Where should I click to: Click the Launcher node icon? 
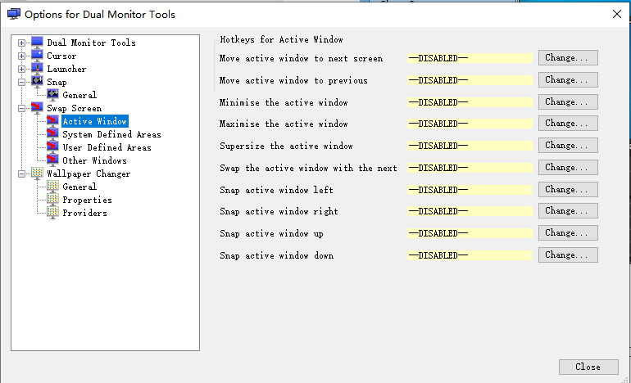point(37,69)
